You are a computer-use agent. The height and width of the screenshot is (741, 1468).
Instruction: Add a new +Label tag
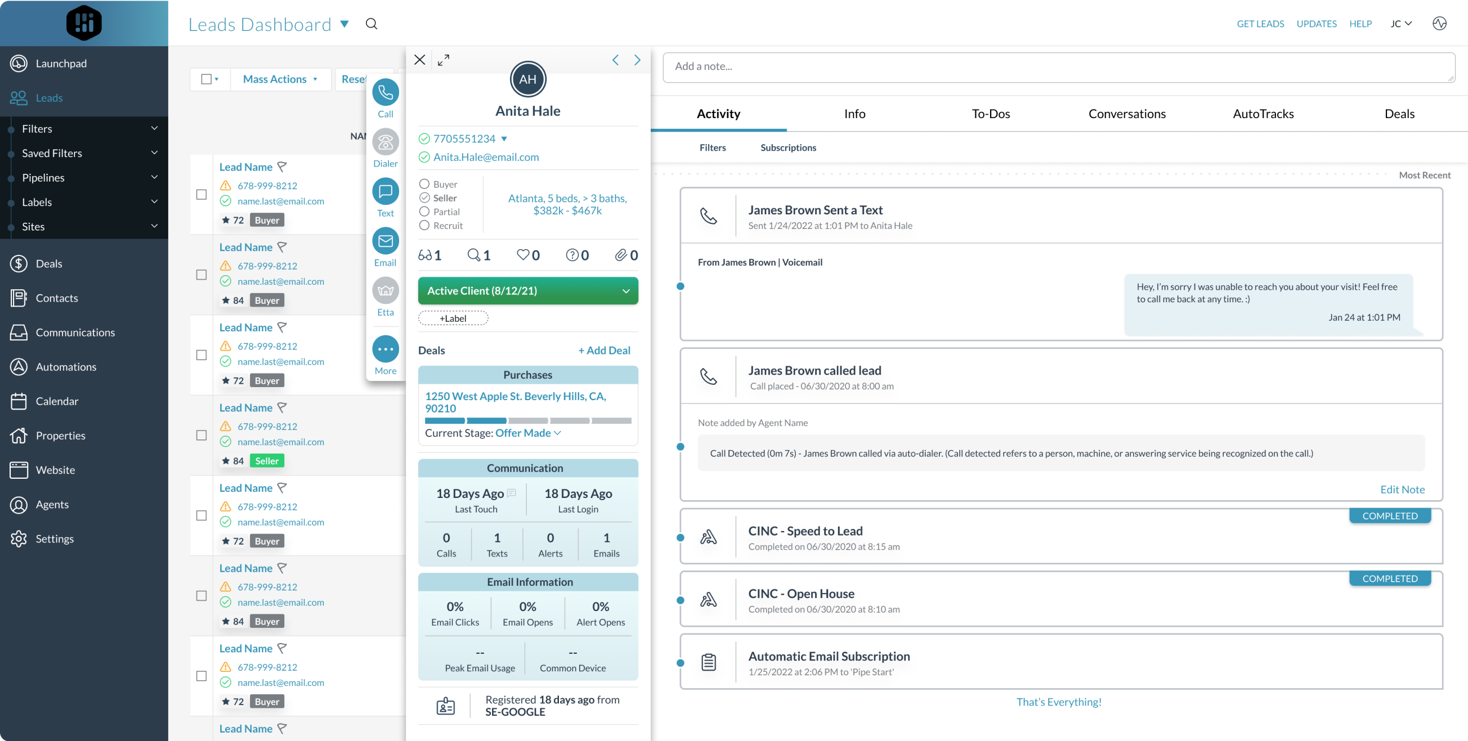click(453, 318)
